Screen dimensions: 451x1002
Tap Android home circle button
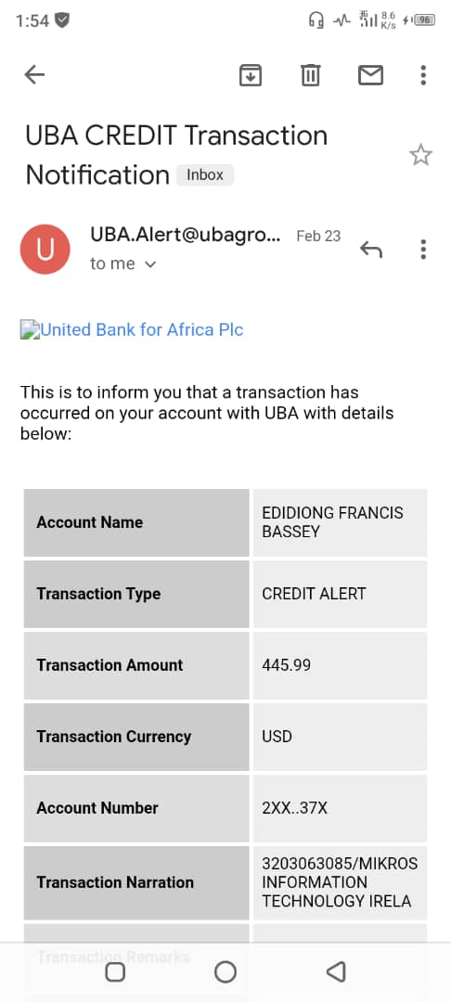click(x=225, y=972)
